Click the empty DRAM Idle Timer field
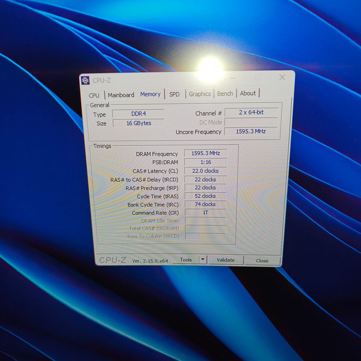The width and height of the screenshot is (361, 361). [205, 221]
